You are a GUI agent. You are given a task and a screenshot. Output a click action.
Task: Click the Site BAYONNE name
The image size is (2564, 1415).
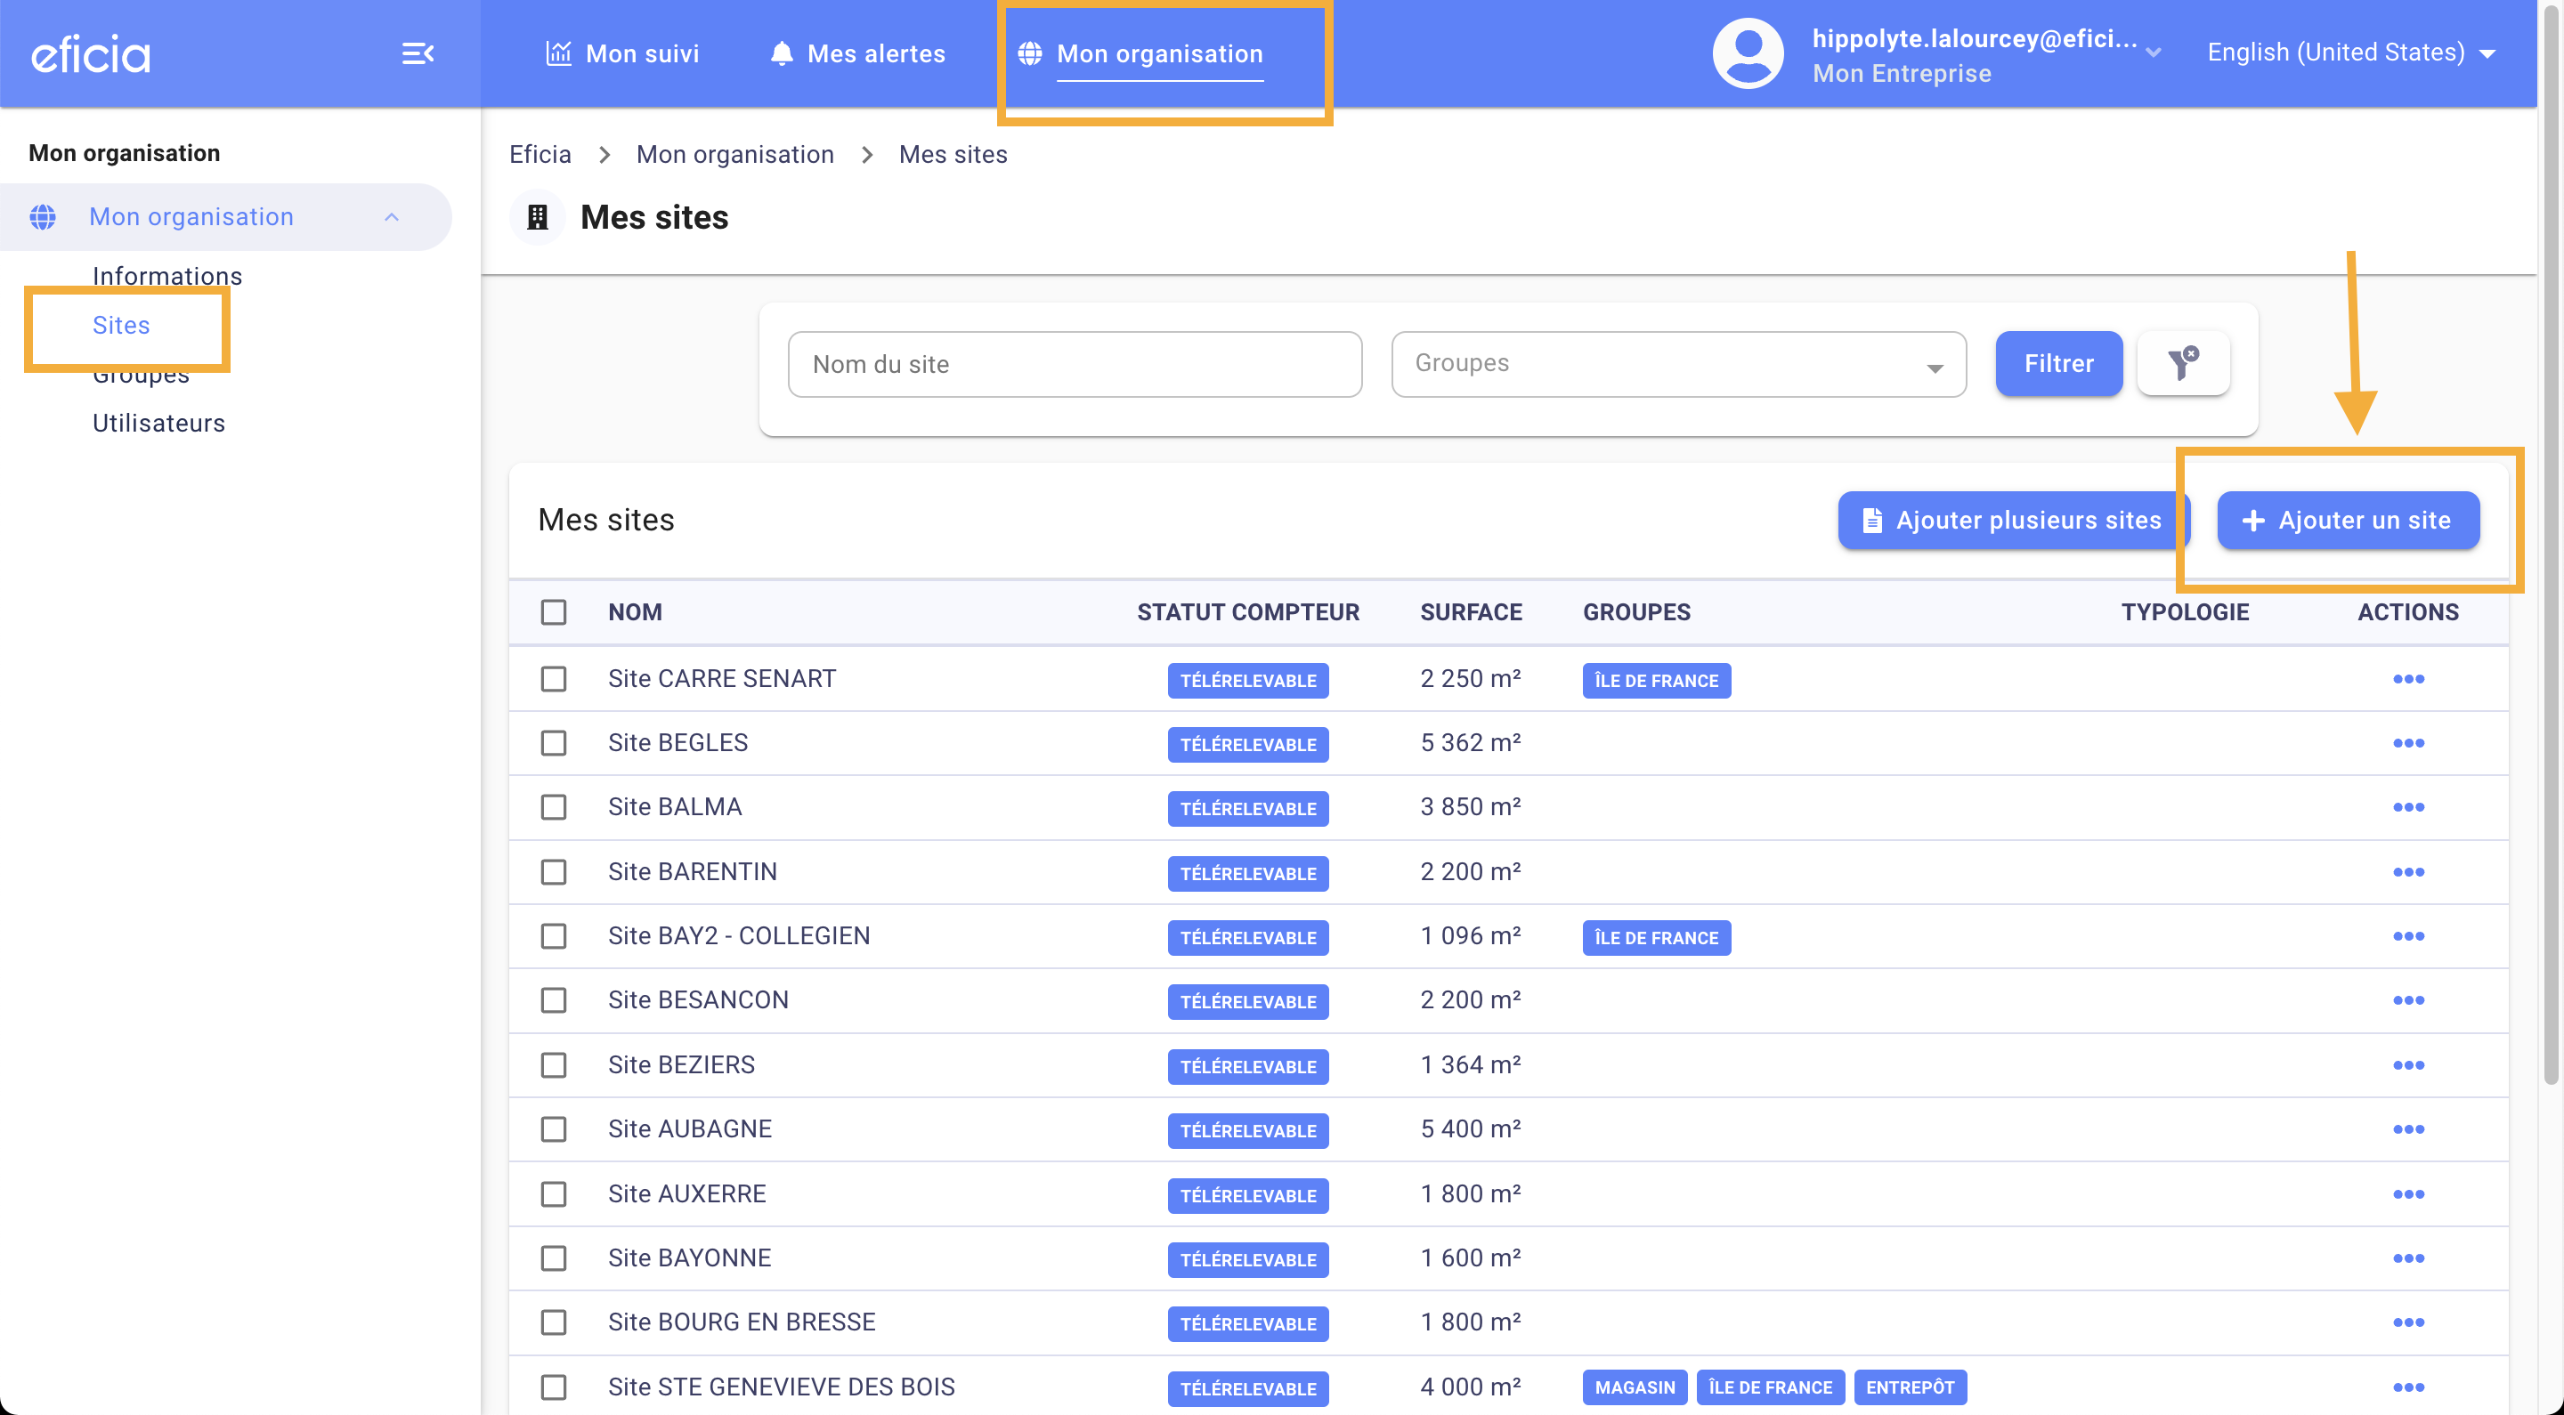690,1257
